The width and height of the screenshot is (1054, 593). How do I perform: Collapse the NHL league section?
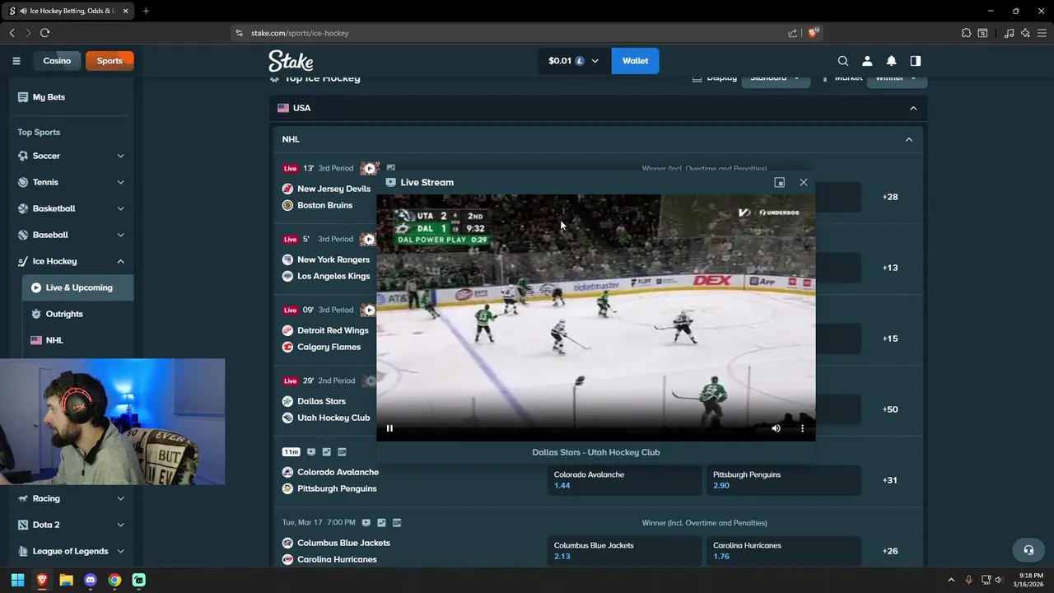(909, 139)
